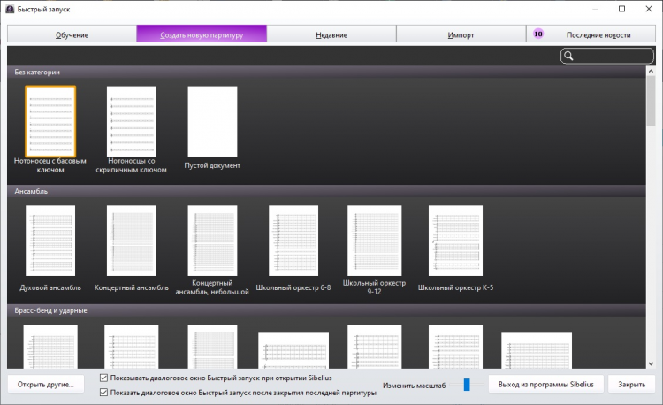Open the Импорт tab
This screenshot has height=405, width=663.
(461, 34)
